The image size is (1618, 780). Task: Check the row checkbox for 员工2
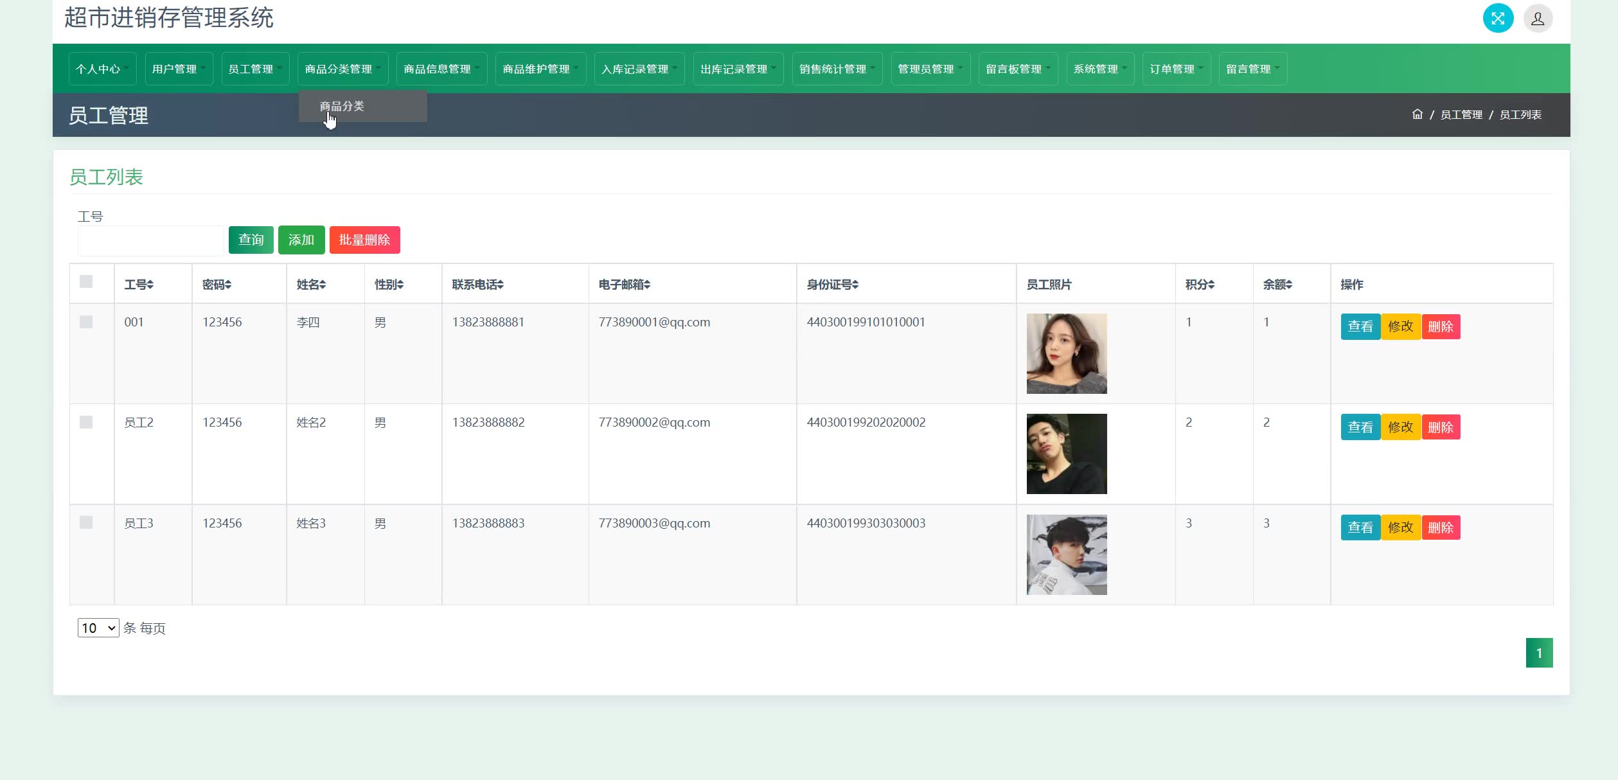tap(86, 422)
